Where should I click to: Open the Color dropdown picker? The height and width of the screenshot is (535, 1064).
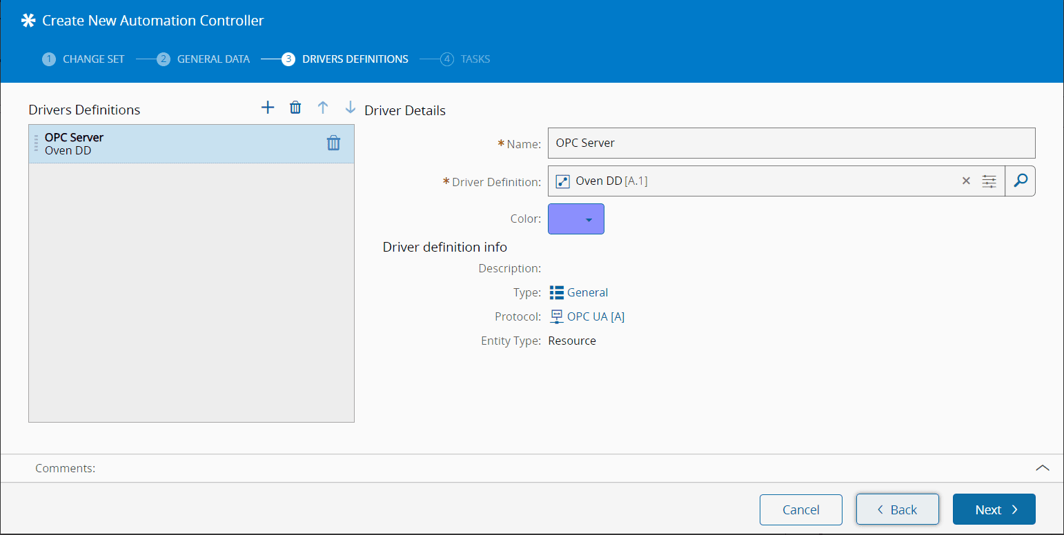tap(576, 219)
